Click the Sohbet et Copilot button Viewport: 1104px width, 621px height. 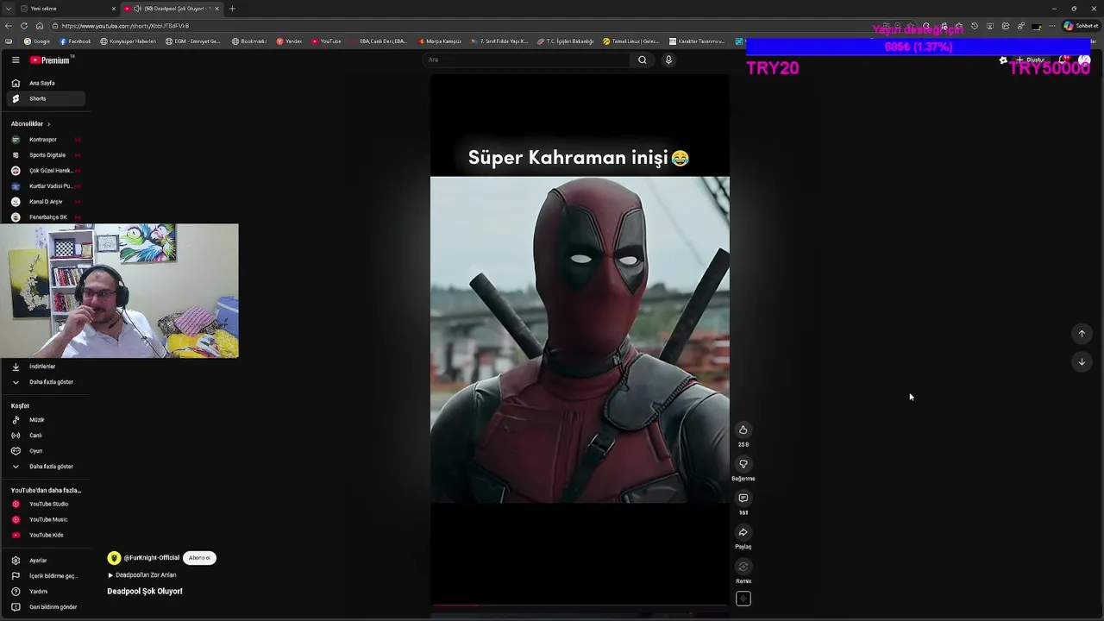click(x=1081, y=26)
